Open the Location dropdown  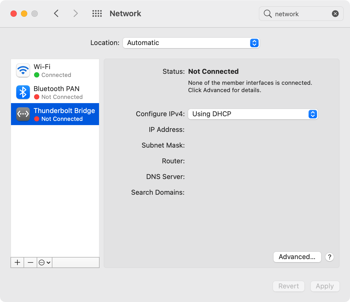[x=191, y=43]
